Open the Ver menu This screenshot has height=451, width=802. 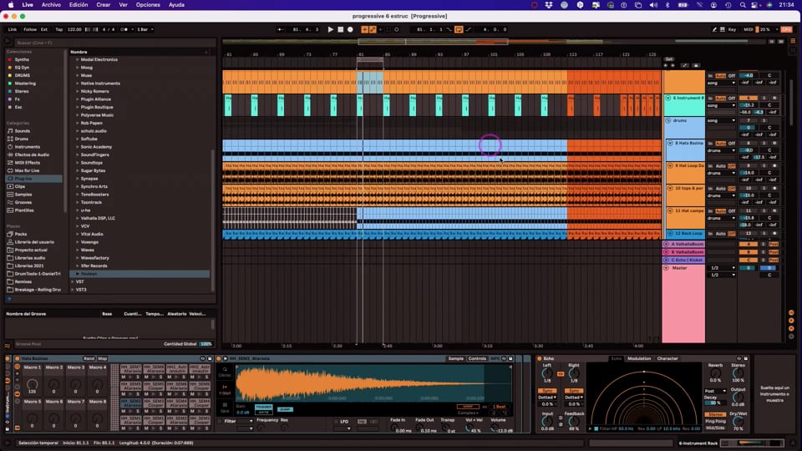click(x=124, y=5)
